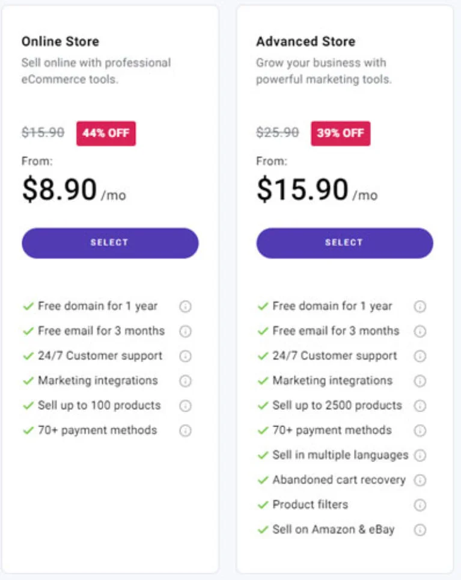Open info icon for Sell in multiple languages

click(x=420, y=455)
